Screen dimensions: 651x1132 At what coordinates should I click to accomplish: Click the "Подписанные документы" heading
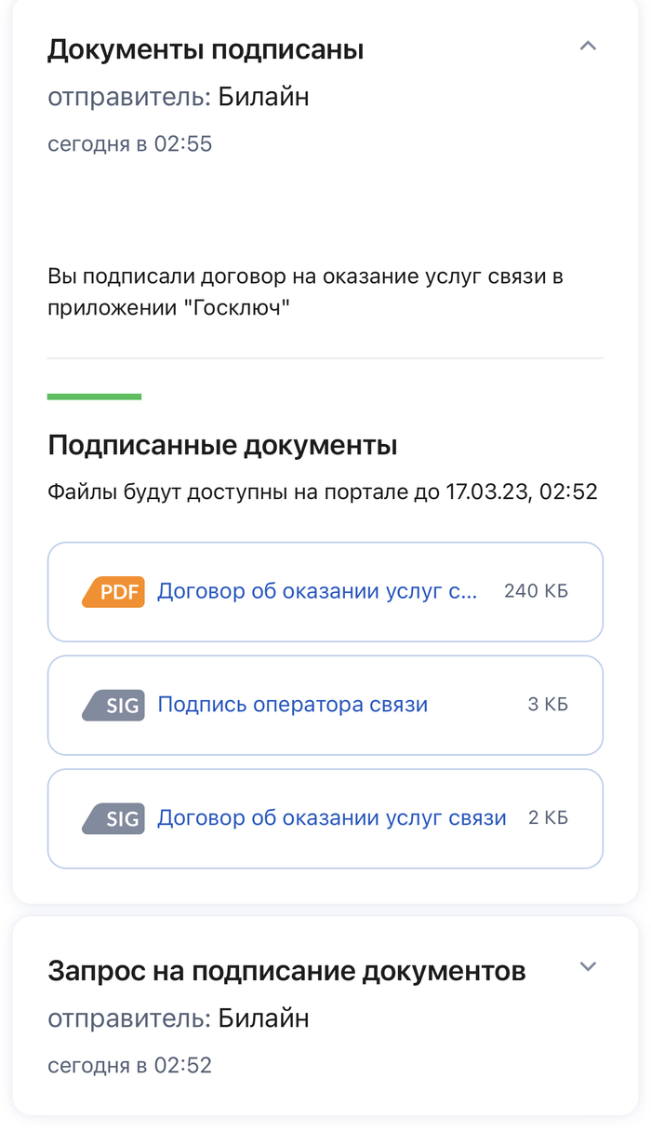222,446
